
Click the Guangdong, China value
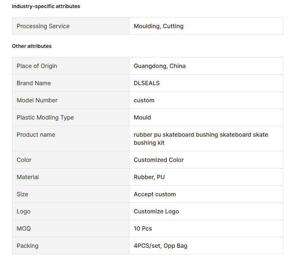pos(159,66)
